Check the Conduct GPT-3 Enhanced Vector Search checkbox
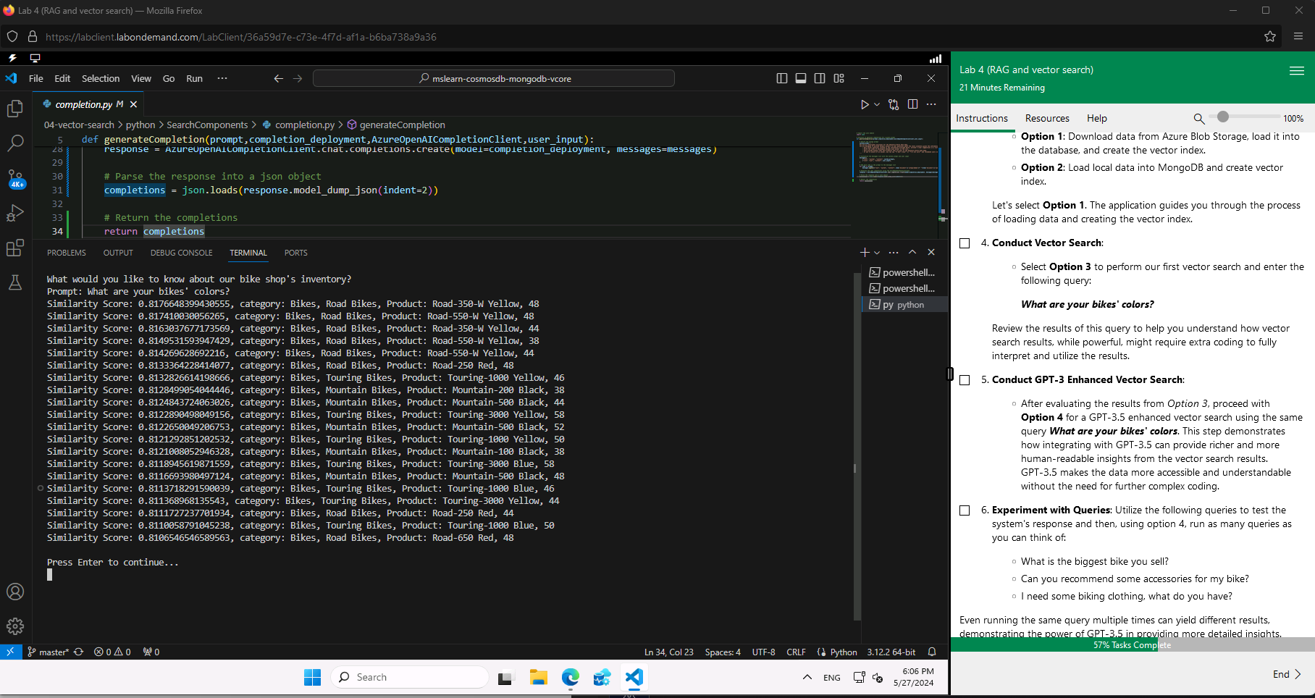Image resolution: width=1315 pixels, height=698 pixels. (965, 380)
